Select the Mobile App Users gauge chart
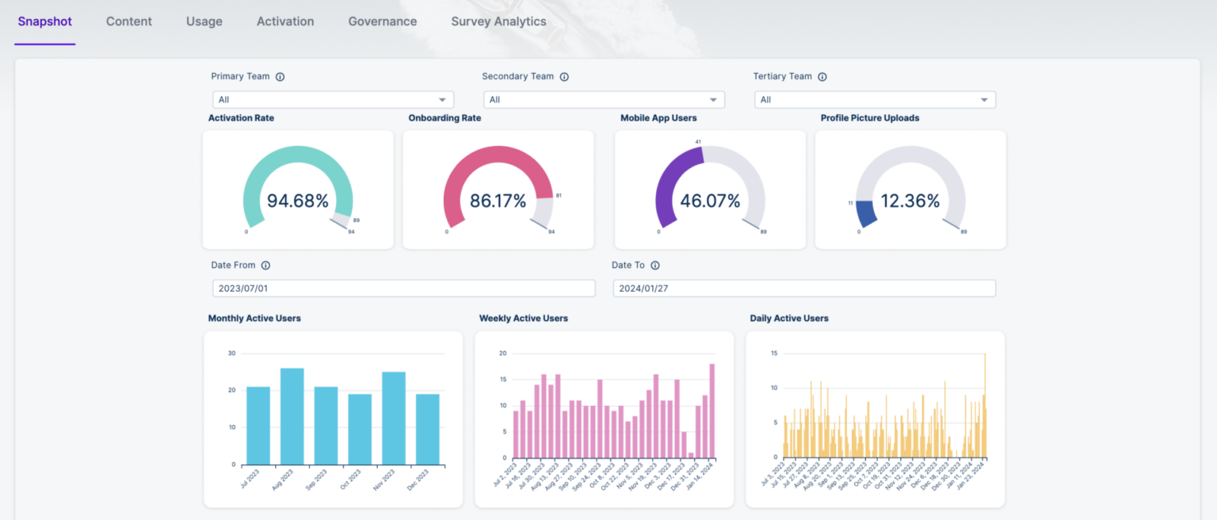 [x=710, y=189]
